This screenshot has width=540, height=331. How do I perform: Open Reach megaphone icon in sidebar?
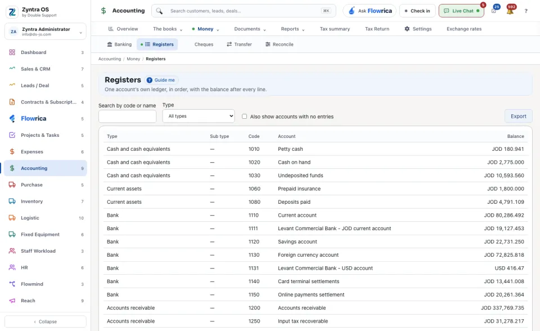point(12,301)
